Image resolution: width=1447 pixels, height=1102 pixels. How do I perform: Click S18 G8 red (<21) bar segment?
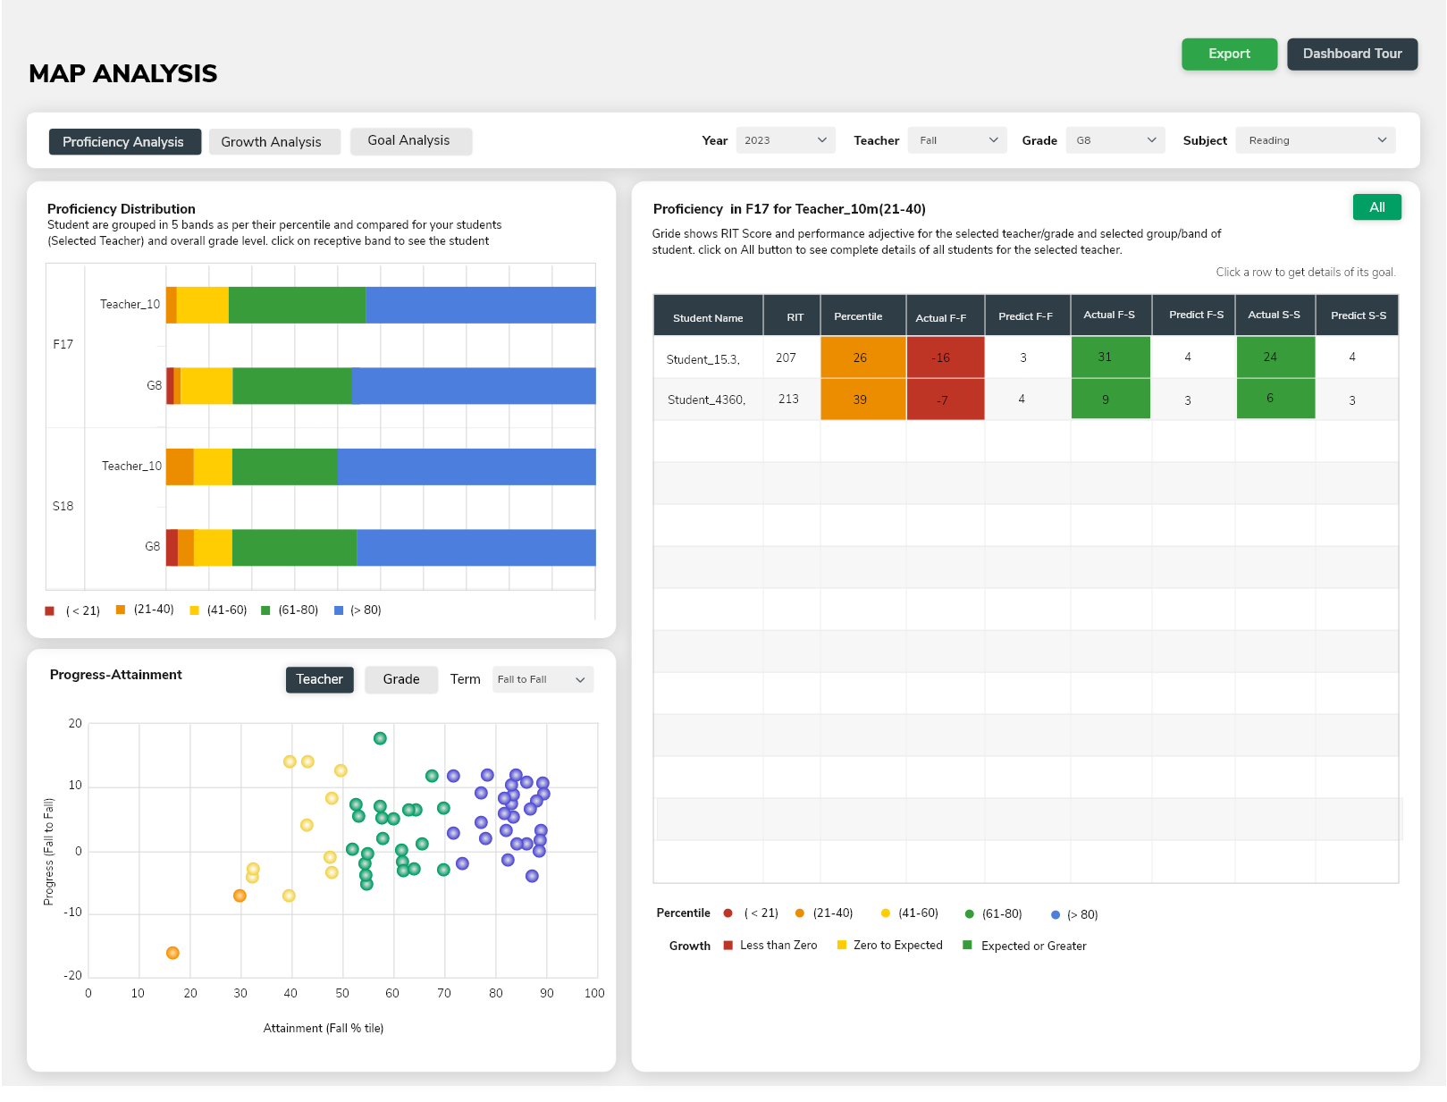[x=172, y=548]
